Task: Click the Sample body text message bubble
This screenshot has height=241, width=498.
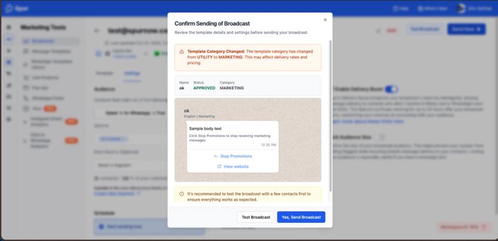Action: (233, 147)
